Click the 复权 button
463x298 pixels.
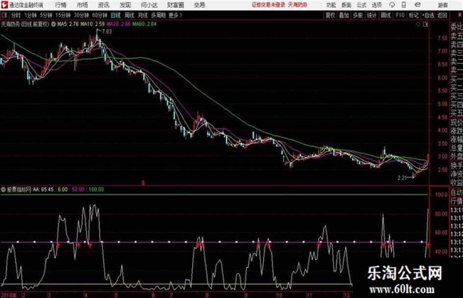coord(330,15)
